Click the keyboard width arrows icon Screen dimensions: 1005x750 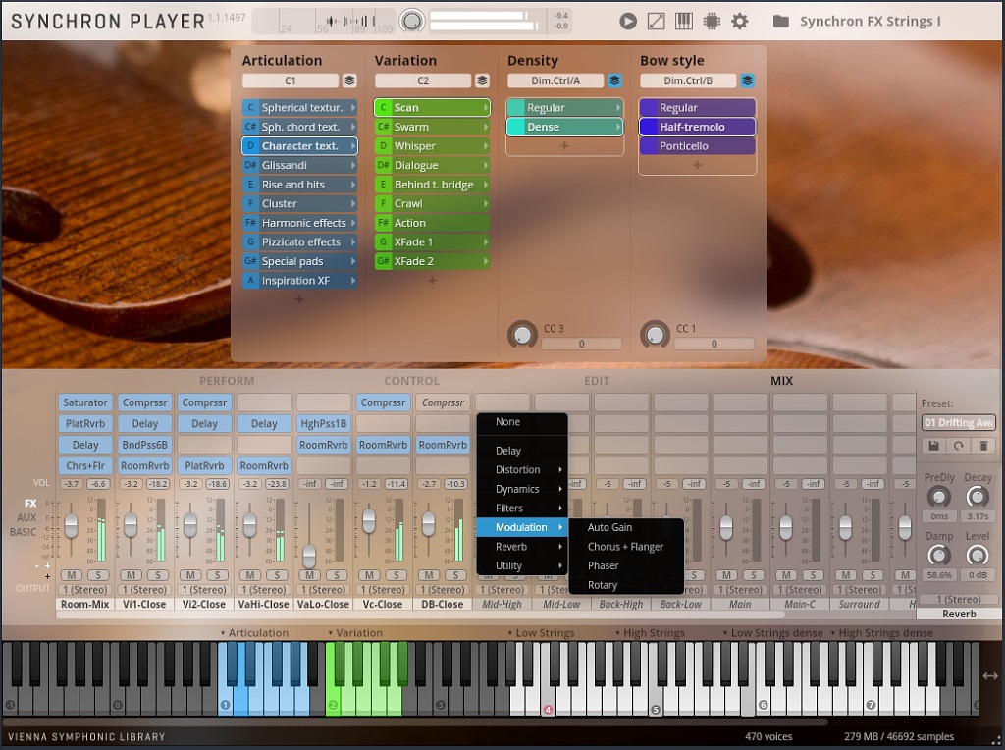click(x=990, y=675)
